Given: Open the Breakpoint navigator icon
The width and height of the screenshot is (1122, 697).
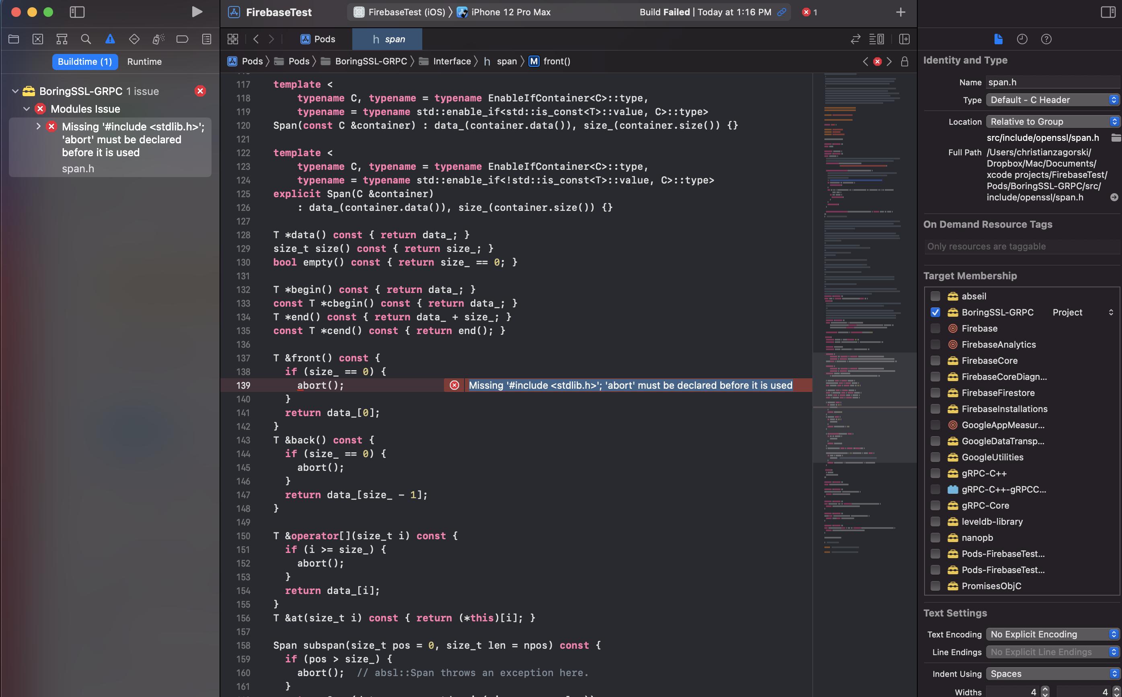Looking at the screenshot, I should pos(183,39).
